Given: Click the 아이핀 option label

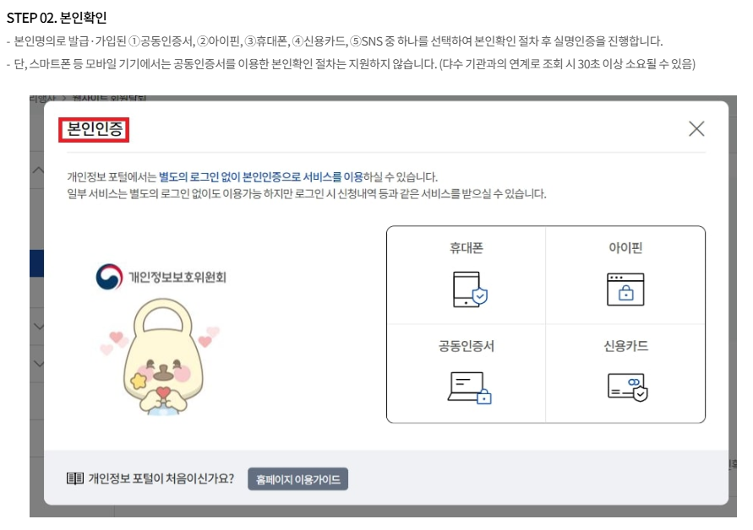Looking at the screenshot, I should point(625,248).
